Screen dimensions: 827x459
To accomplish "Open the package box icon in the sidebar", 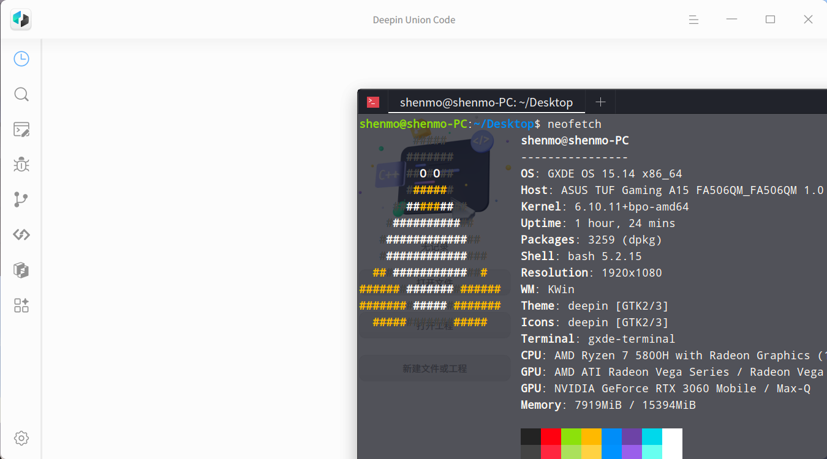I will [21, 270].
